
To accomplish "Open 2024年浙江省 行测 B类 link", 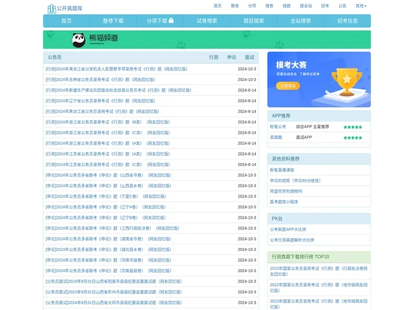I will (108, 122).
